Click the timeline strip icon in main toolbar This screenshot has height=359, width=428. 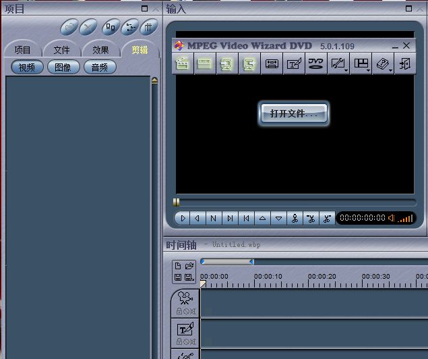204,64
